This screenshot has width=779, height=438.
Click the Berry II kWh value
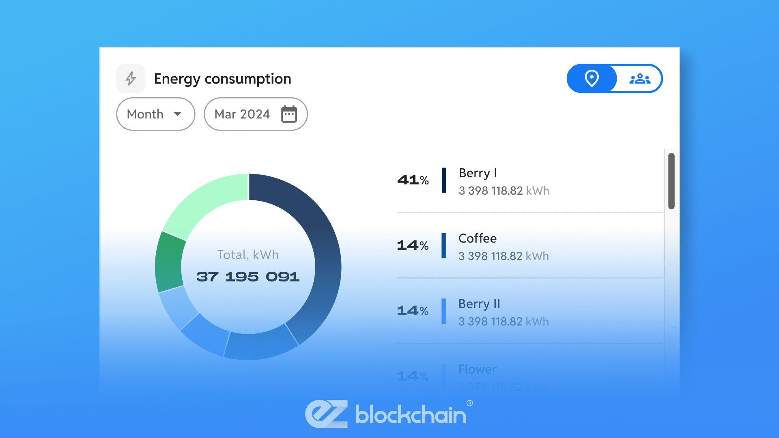coord(504,321)
